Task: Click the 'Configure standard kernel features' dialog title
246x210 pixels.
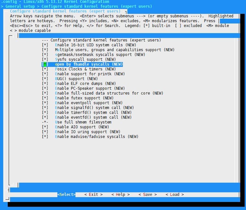Action: [65, 11]
